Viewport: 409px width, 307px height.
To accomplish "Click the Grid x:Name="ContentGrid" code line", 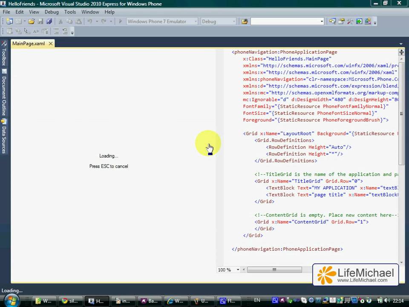I will 311,222.
